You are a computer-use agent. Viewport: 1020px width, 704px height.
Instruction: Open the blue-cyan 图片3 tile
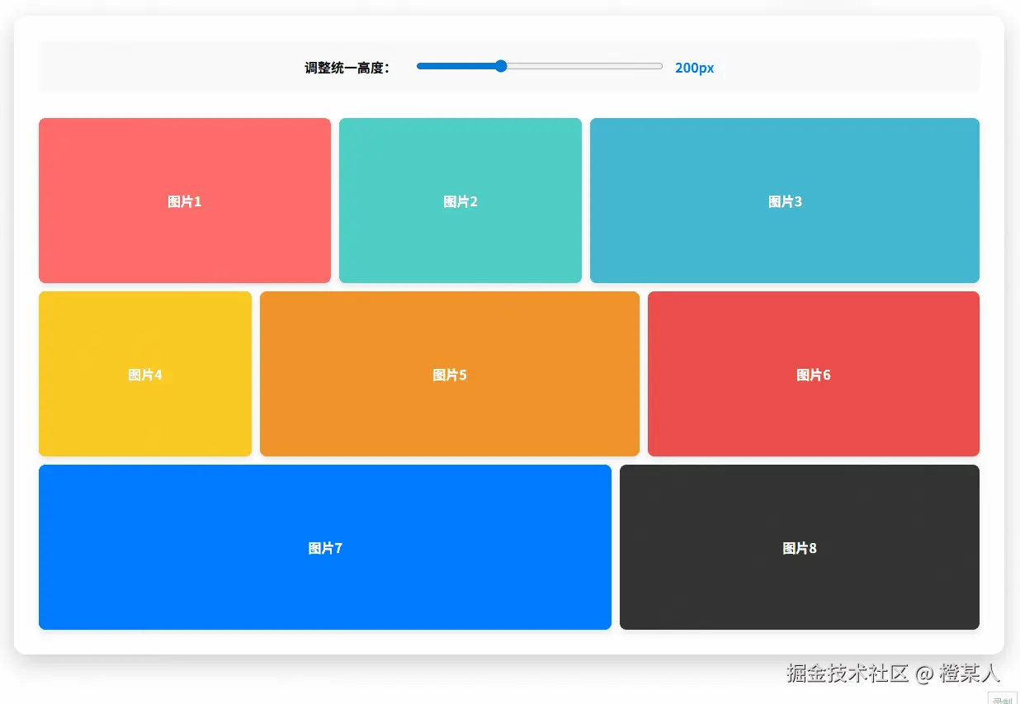click(785, 201)
